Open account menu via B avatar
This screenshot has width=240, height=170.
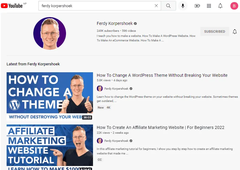click(234, 6)
